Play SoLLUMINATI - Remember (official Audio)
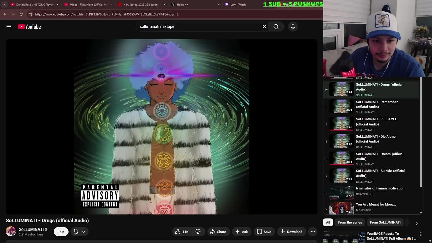Image resolution: width=432 pixels, height=243 pixels. [371, 107]
